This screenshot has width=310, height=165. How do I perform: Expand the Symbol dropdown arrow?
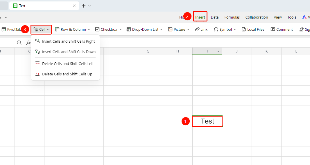coord(235,29)
